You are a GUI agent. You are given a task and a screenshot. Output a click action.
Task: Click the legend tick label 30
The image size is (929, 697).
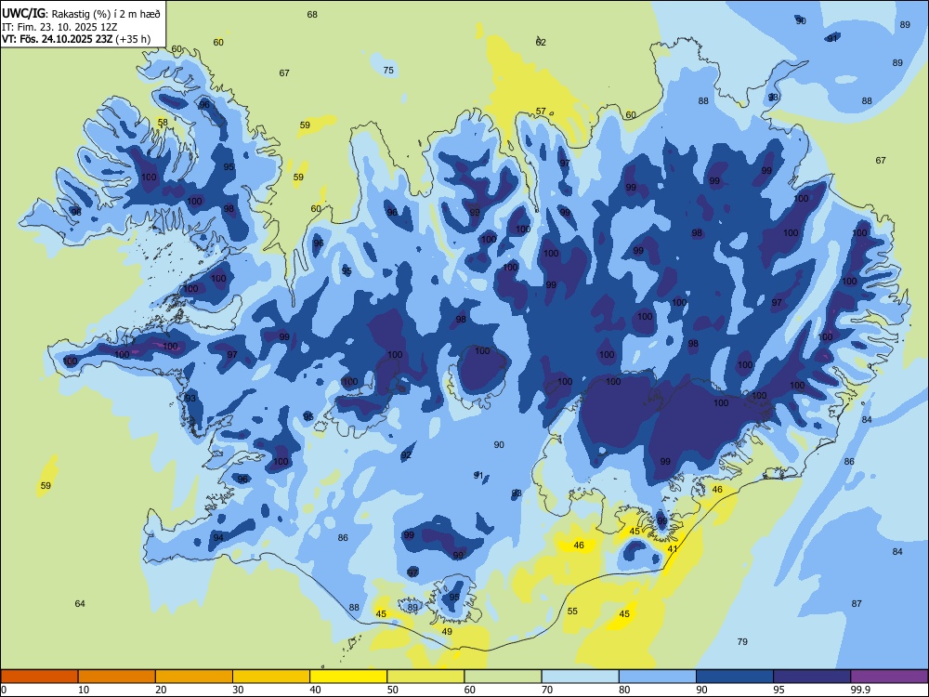click(238, 690)
